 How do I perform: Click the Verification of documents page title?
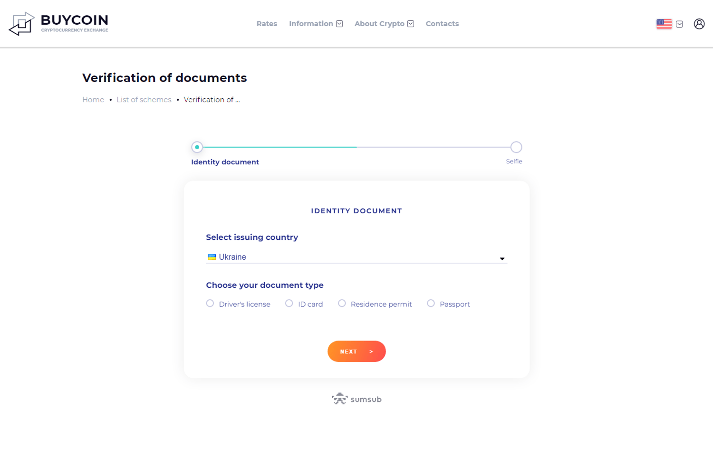pos(164,78)
